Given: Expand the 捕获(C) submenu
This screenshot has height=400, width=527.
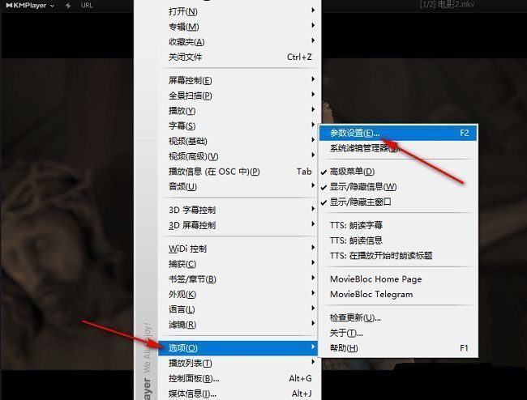Looking at the screenshot, I should (239, 264).
